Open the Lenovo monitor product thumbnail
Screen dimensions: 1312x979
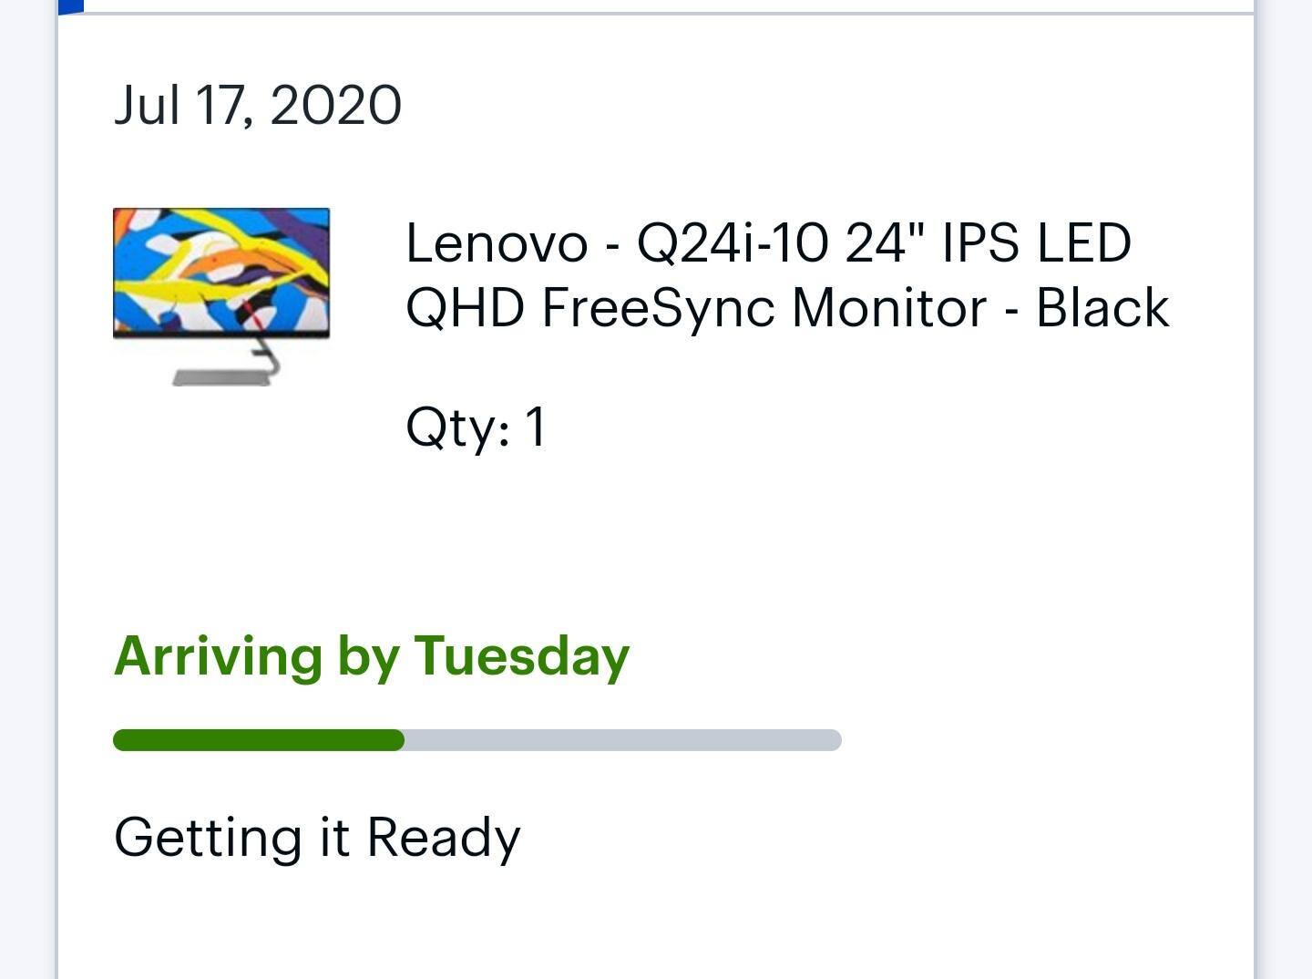221,296
